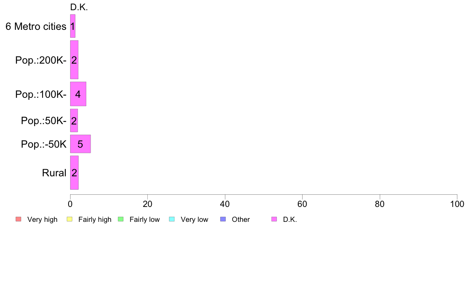
Task: Click the Fairly low green legend swatch
Action: (121, 219)
